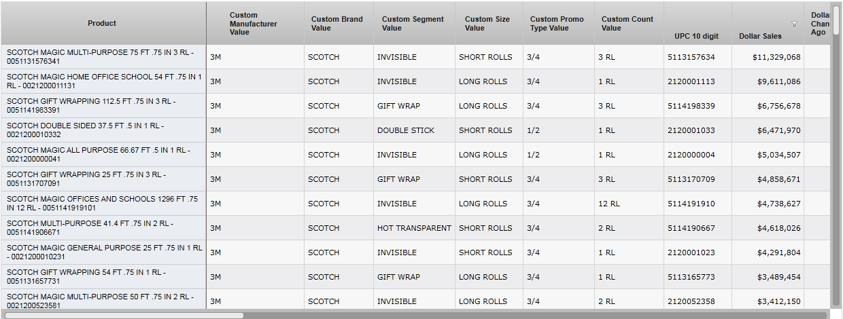Select the $11,329,068 dollar sales cell

[x=776, y=57]
